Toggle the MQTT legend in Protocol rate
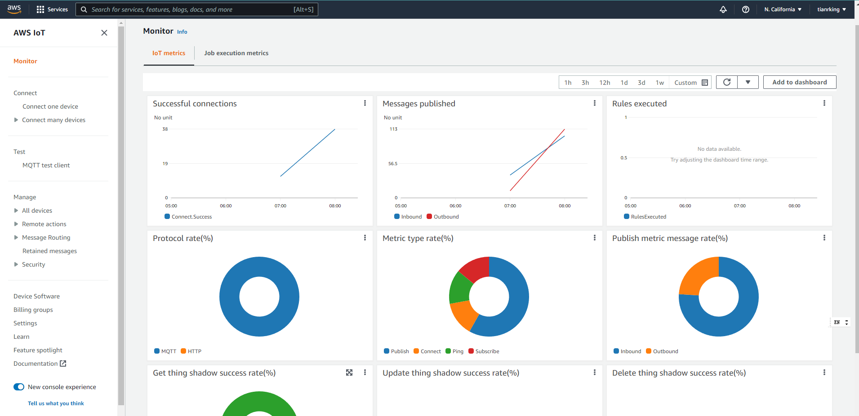This screenshot has width=859, height=416. 165,351
